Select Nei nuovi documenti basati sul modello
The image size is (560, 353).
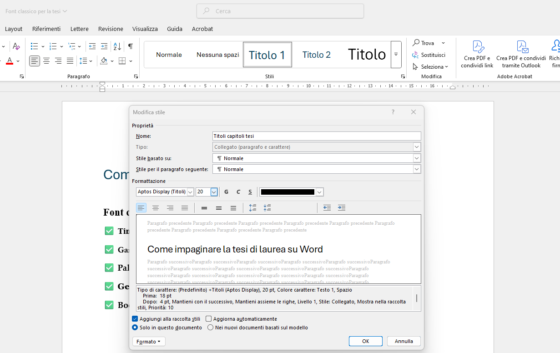[x=211, y=328]
